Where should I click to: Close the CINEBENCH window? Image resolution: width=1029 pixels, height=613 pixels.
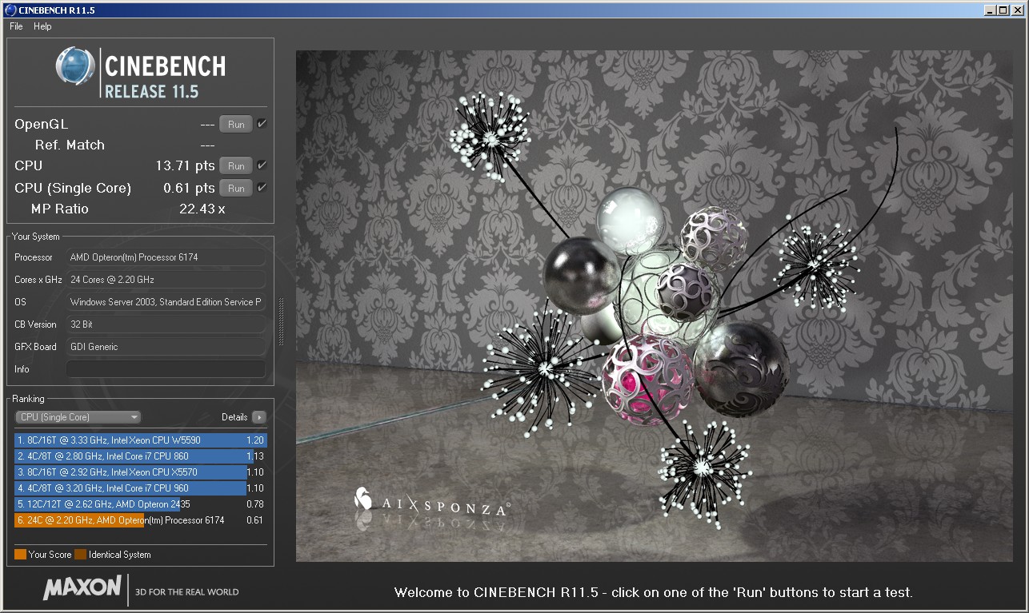1017,10
